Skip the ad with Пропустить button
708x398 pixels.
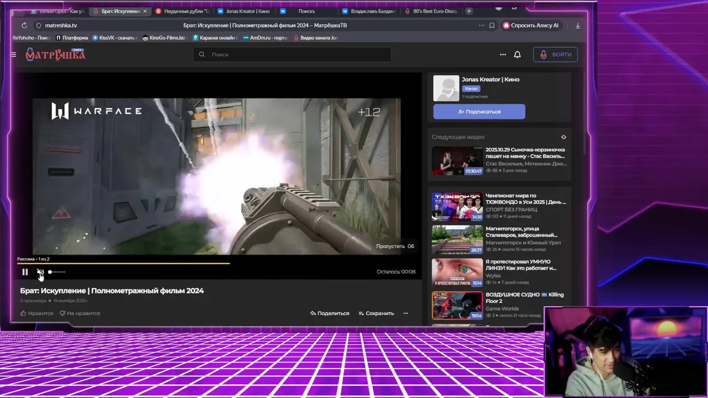[x=395, y=246]
